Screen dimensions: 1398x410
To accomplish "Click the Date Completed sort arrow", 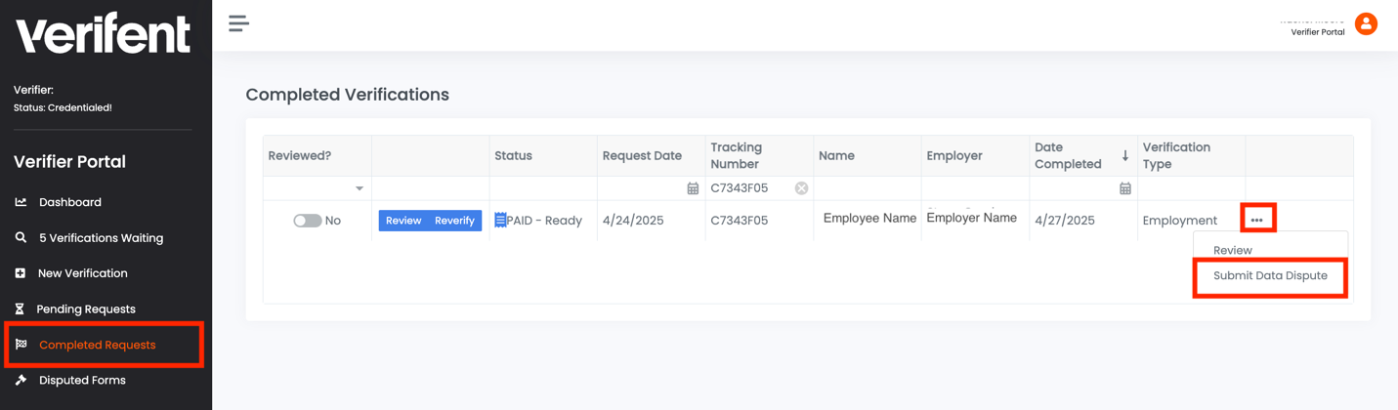I will [1125, 155].
